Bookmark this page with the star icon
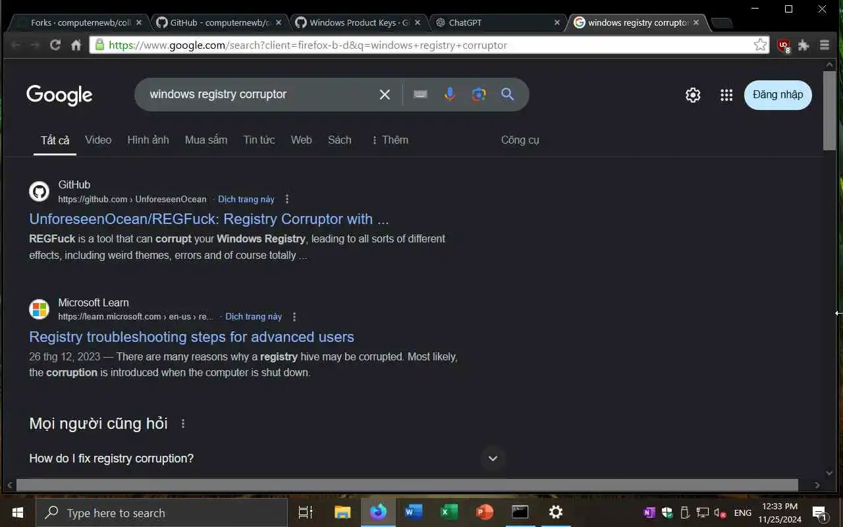This screenshot has width=843, height=527. pyautogui.click(x=760, y=45)
